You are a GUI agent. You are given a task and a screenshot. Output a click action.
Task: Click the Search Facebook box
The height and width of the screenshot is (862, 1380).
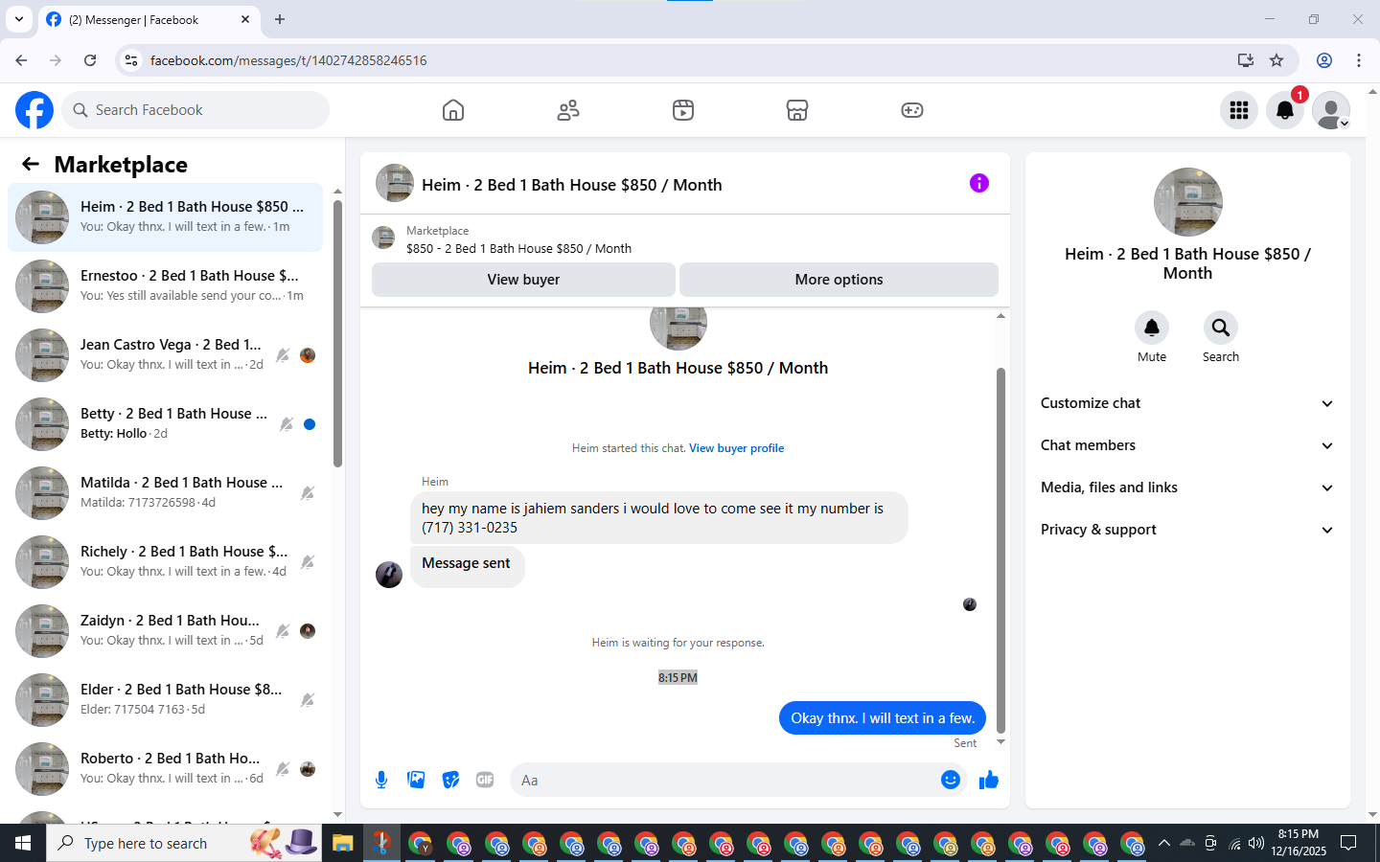[x=195, y=110]
